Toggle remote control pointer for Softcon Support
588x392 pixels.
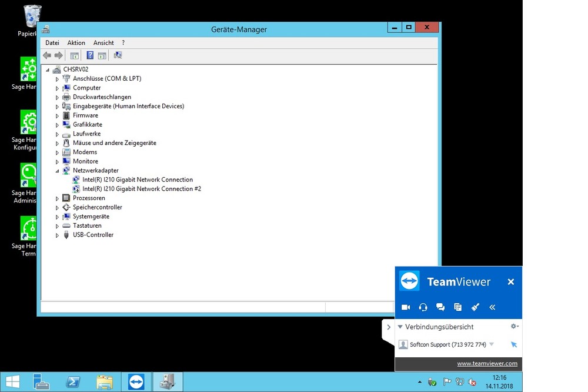coord(513,345)
